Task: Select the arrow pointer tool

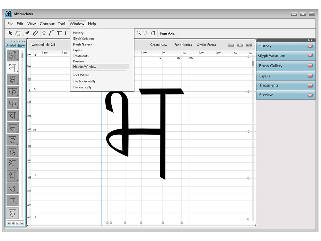Action: (x=10, y=33)
